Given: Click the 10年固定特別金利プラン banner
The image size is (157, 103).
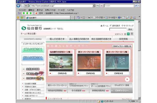Looking at the screenshot, I should click(x=78, y=85).
